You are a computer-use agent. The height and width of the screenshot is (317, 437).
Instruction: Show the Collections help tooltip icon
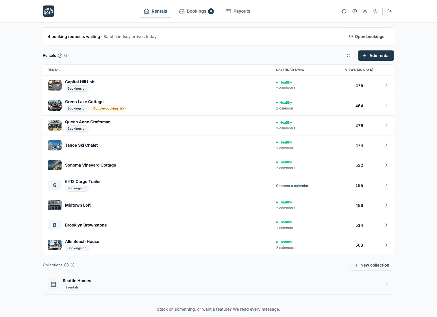pos(66,265)
